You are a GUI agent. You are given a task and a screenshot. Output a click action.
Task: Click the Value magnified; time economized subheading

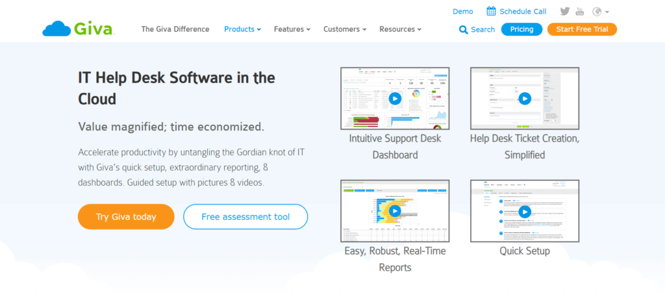coord(171,127)
